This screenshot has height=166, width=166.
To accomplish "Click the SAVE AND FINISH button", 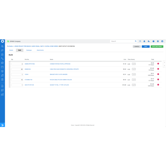I will [x=157, y=46].
